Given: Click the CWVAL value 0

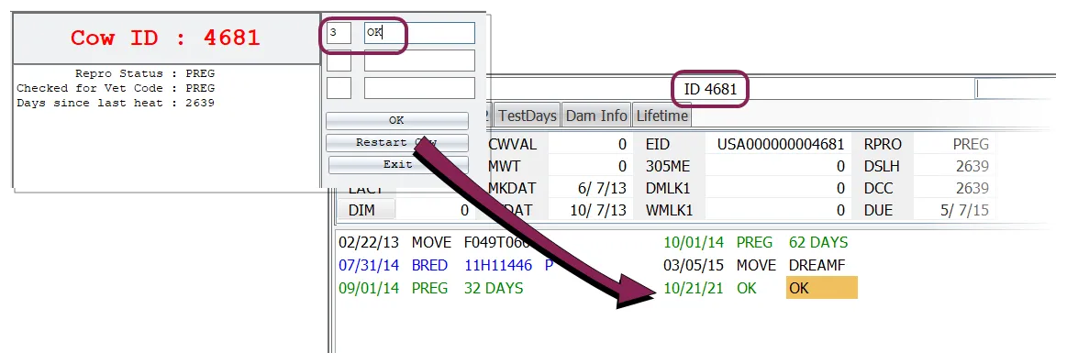Looking at the screenshot, I should click(622, 144).
